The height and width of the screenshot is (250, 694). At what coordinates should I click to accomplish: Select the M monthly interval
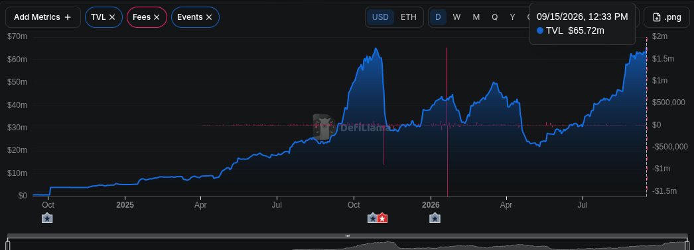(x=476, y=17)
